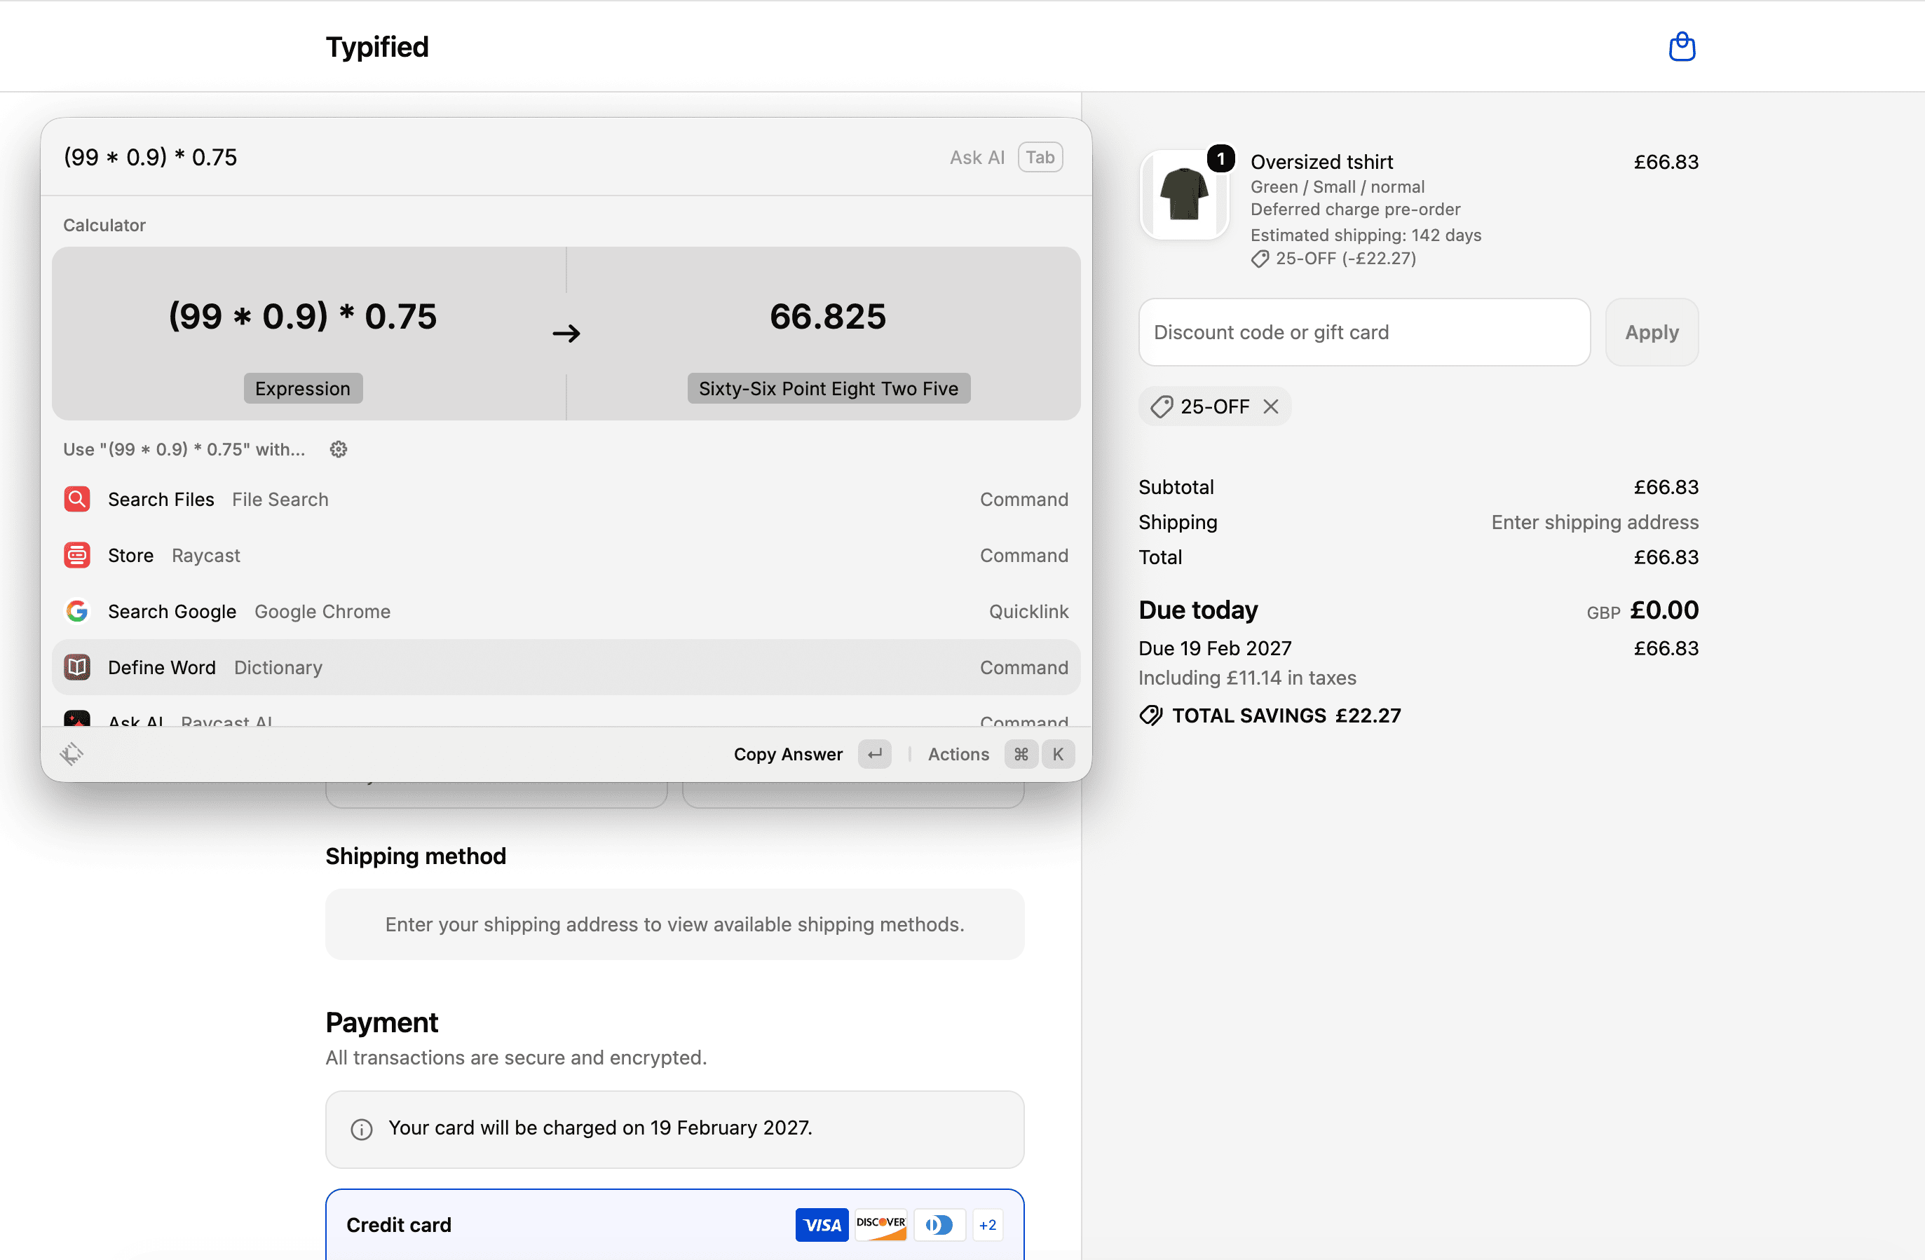The image size is (1925, 1260).
Task: Select Search Files command row
Action: pyautogui.click(x=566, y=499)
